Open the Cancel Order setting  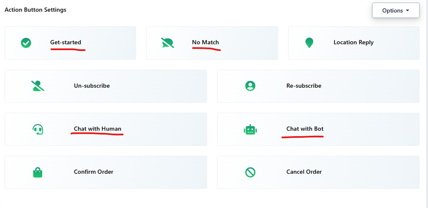click(304, 172)
